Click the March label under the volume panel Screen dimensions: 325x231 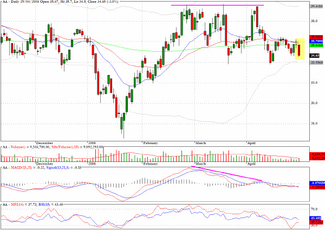tap(200, 164)
